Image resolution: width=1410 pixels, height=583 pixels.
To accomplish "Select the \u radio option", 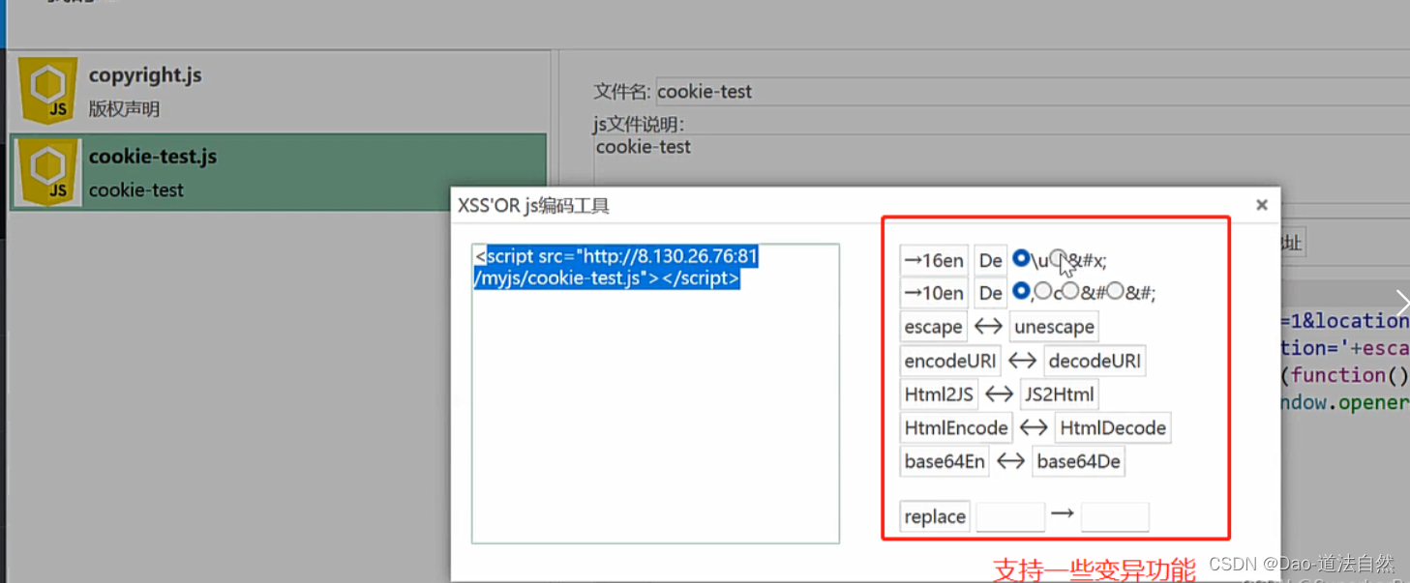I will pyautogui.click(x=1021, y=258).
